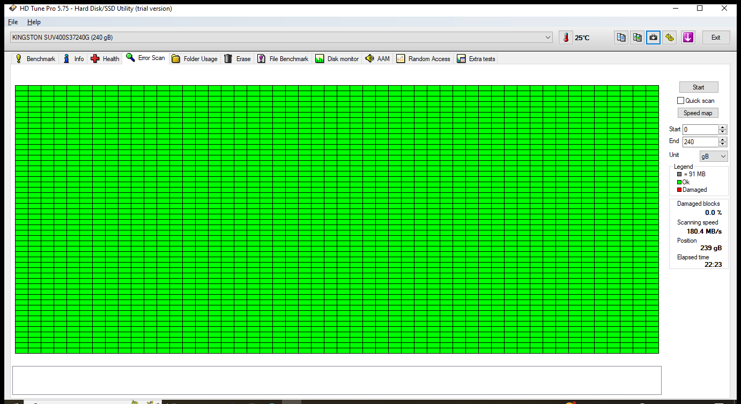Screen dimensions: 741x404
Task: Switch to the Info tab
Action: click(x=73, y=59)
